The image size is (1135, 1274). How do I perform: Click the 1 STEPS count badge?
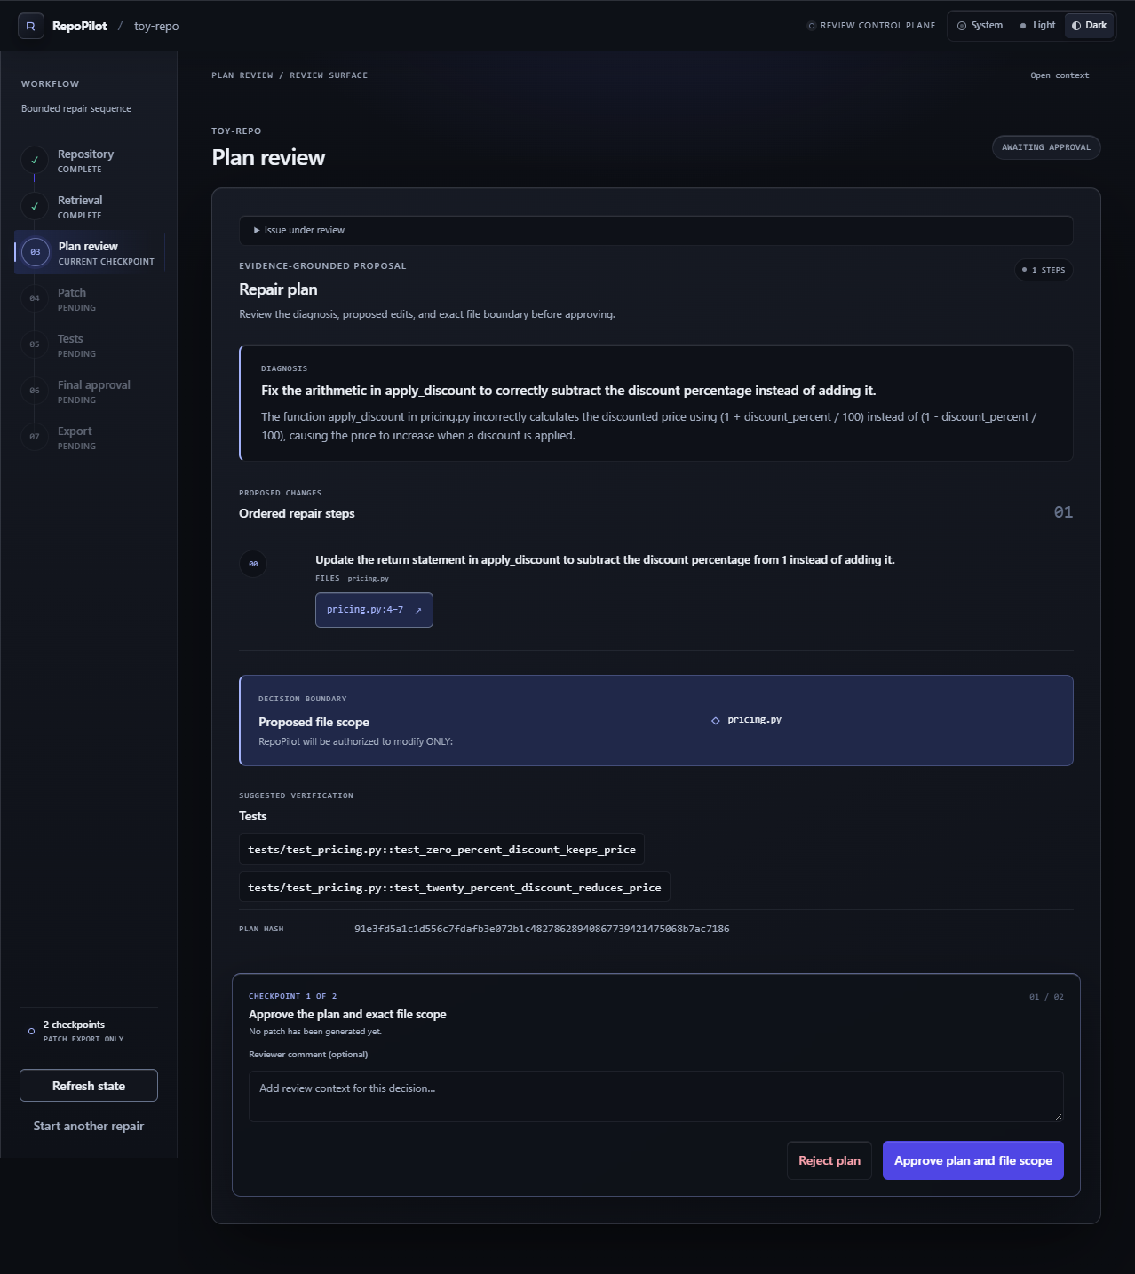[x=1044, y=270]
